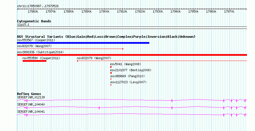Image resolution: width=255 pixels, height=131 pixels.
Task: Click the NM_012139 exon mark at the left end
Action: (27, 101)
